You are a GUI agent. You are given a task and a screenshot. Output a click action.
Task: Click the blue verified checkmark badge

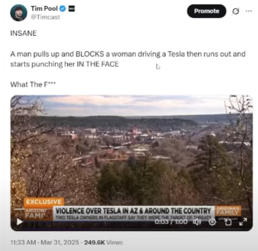point(63,8)
